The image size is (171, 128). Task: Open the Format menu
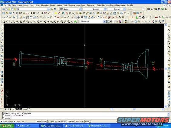tap(26, 5)
